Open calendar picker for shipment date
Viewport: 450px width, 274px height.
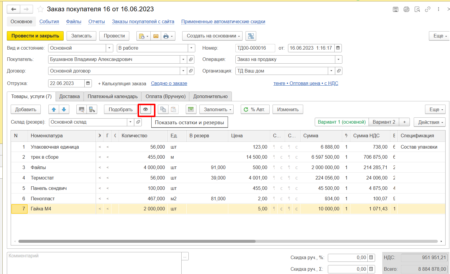click(x=88, y=84)
